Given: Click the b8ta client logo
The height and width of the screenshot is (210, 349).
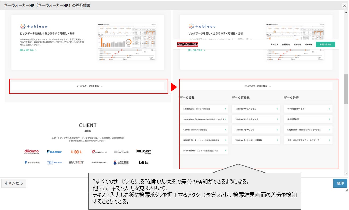Looking at the screenshot, I should point(144,162).
